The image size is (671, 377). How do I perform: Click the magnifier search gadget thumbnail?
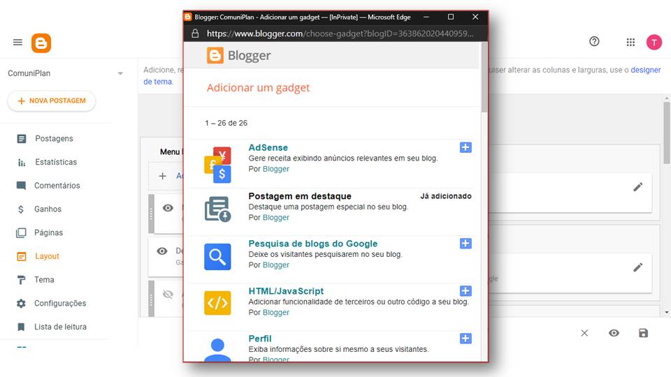pos(217,257)
